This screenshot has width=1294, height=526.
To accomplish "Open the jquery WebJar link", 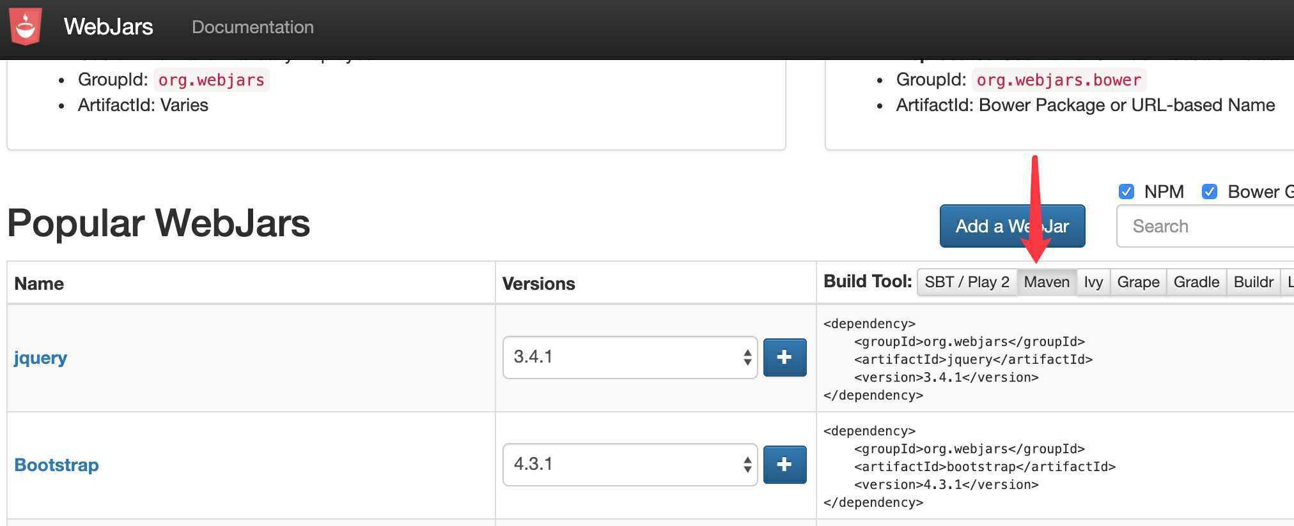I will click(x=40, y=358).
